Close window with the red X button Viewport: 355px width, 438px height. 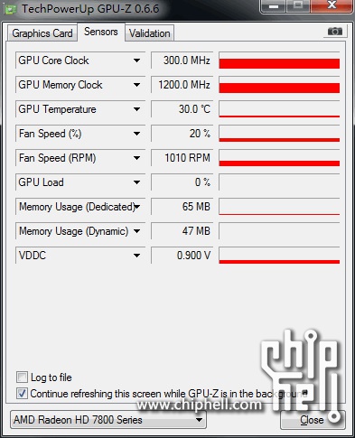332,6
